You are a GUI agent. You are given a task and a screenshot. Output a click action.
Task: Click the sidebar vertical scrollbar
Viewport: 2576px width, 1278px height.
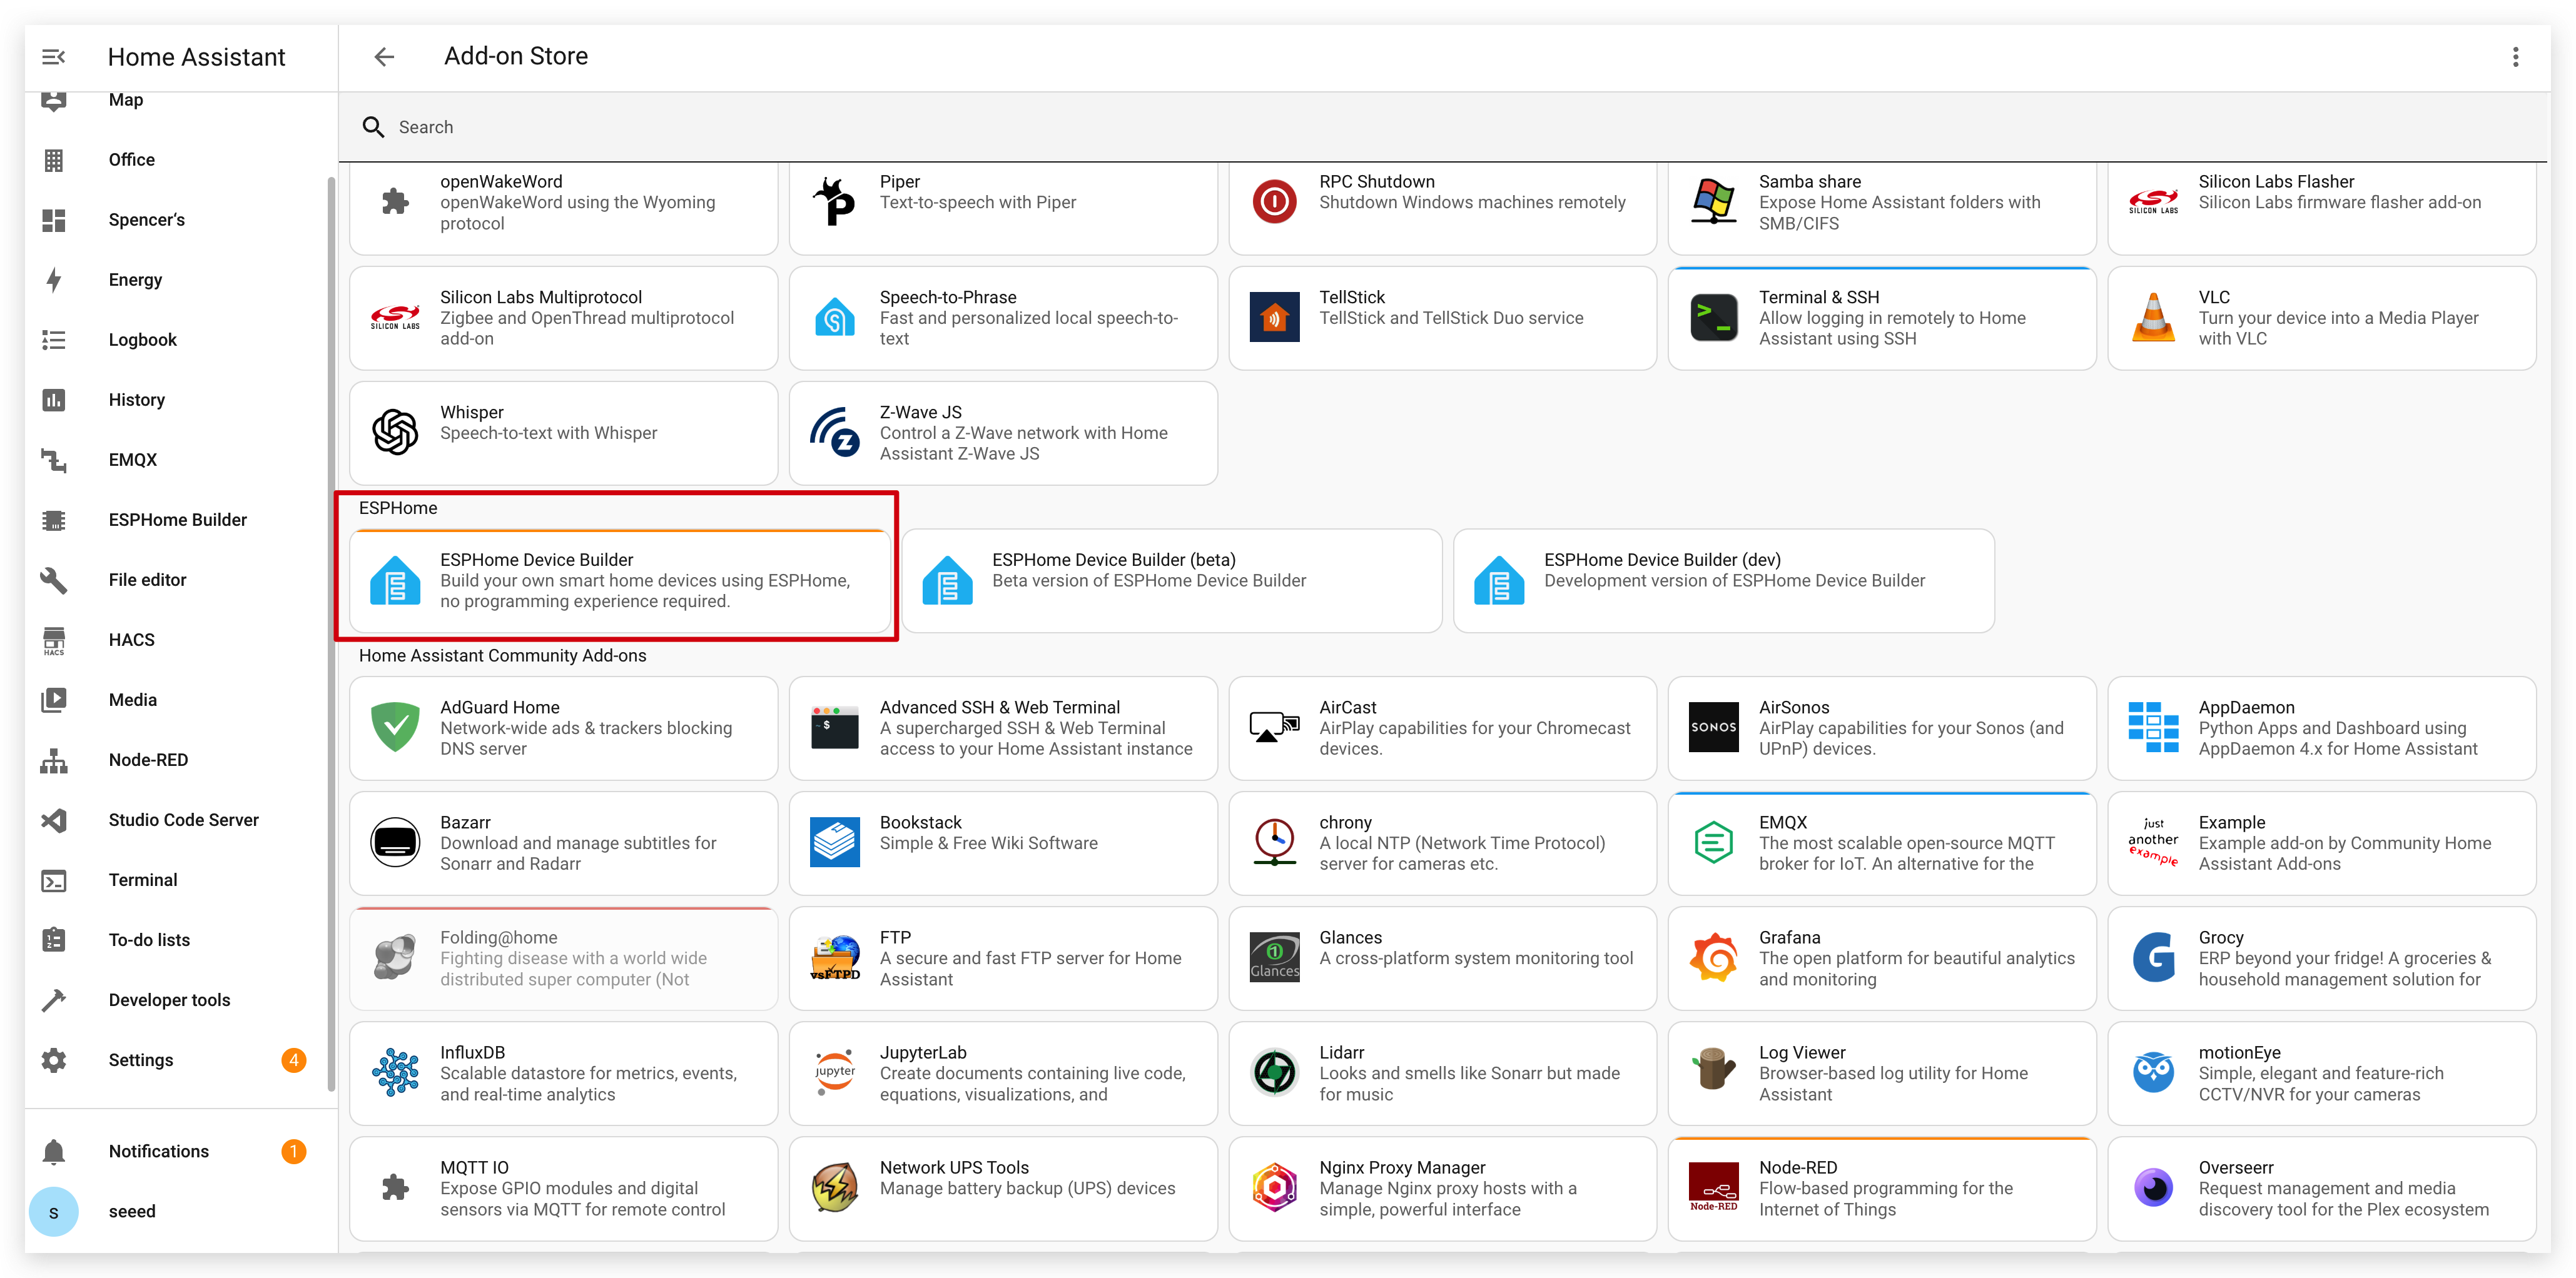[331, 635]
